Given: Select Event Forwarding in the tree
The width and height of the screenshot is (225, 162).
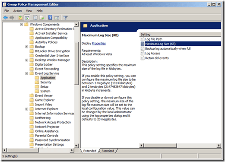Looking at the screenshot, I should click(47, 69).
